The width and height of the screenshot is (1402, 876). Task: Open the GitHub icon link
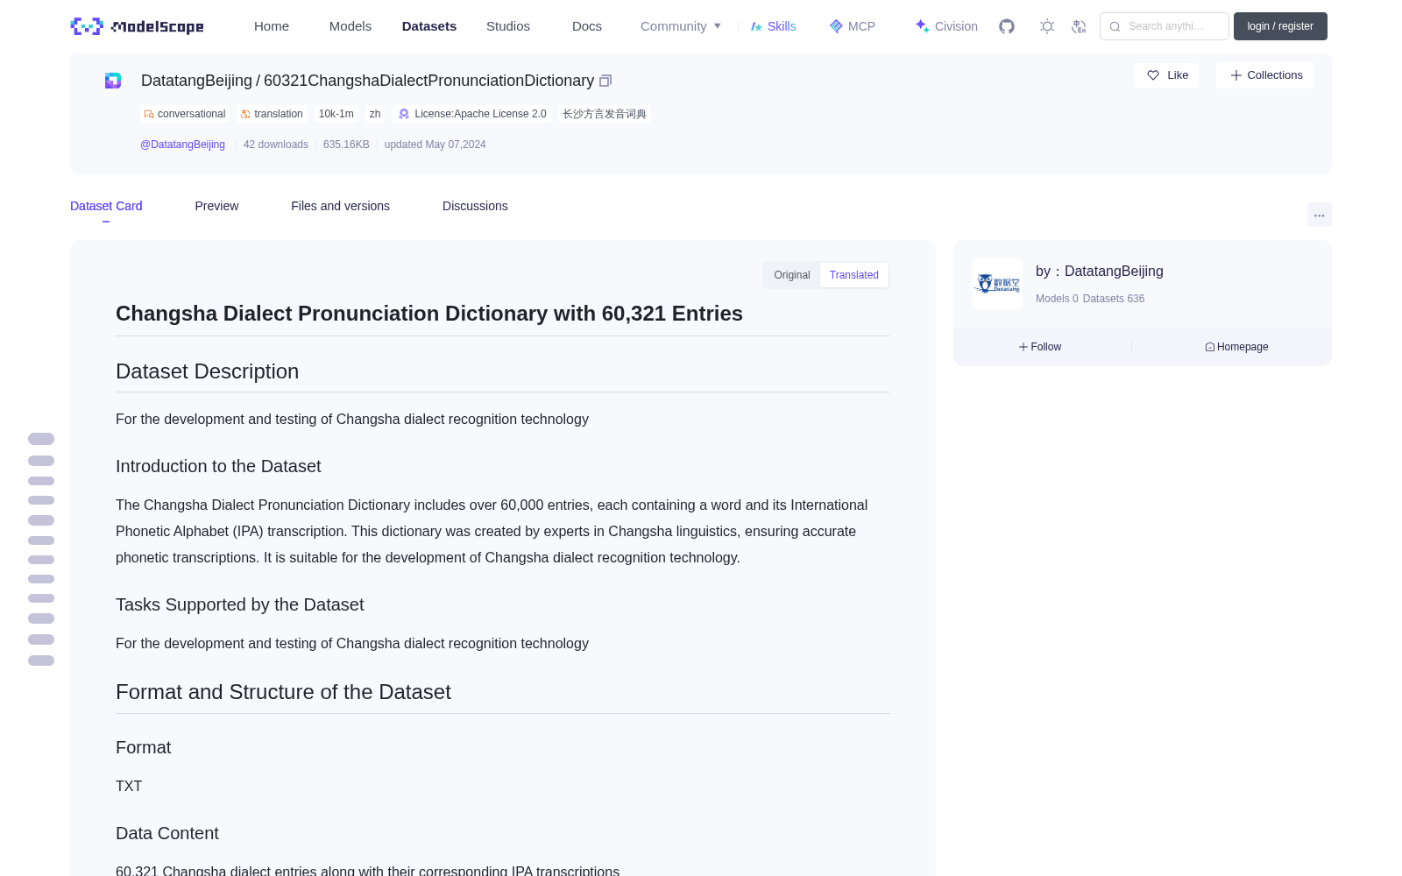[1007, 26]
